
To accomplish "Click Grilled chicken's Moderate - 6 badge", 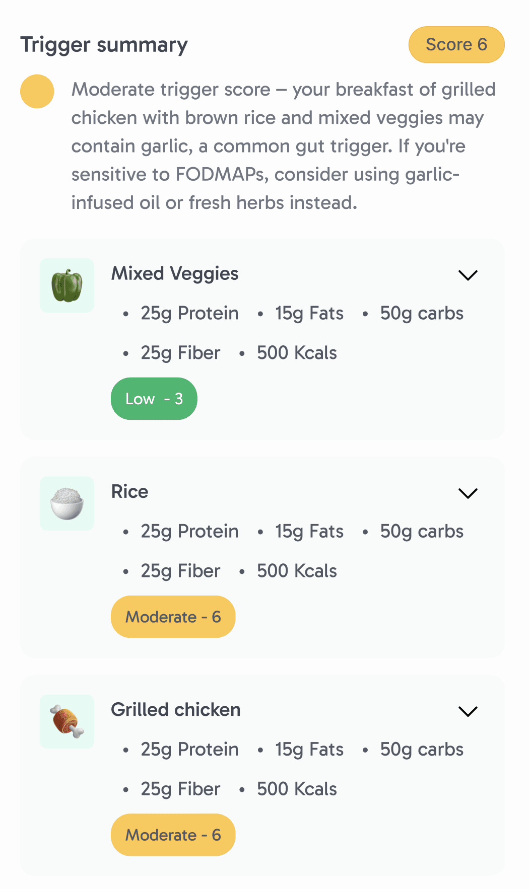I will tap(173, 835).
